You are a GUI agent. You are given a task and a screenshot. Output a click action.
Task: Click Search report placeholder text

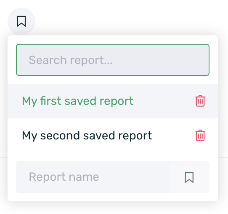pyautogui.click(x=71, y=60)
